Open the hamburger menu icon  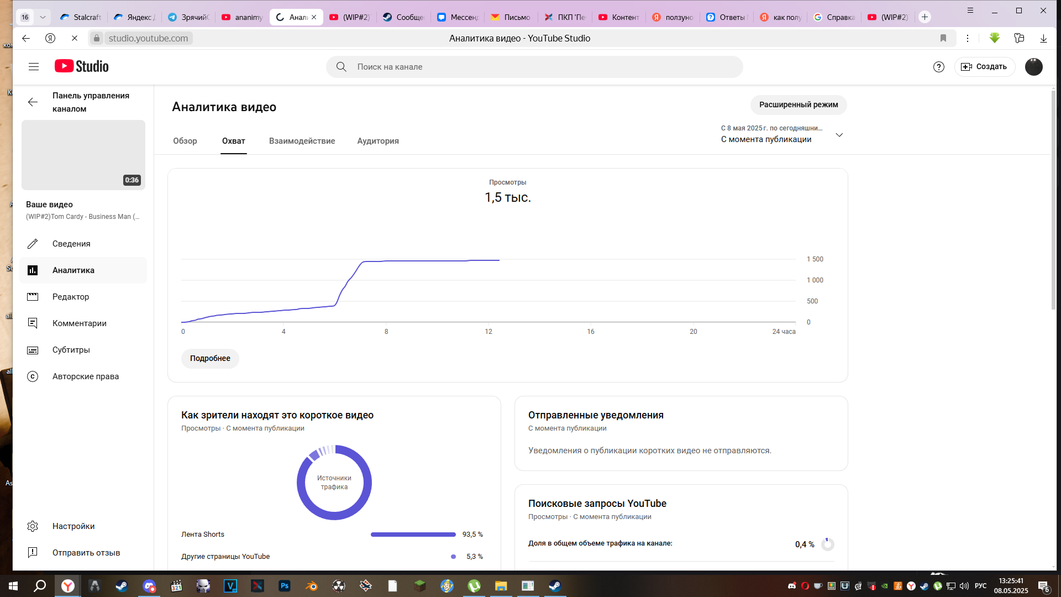click(x=34, y=67)
